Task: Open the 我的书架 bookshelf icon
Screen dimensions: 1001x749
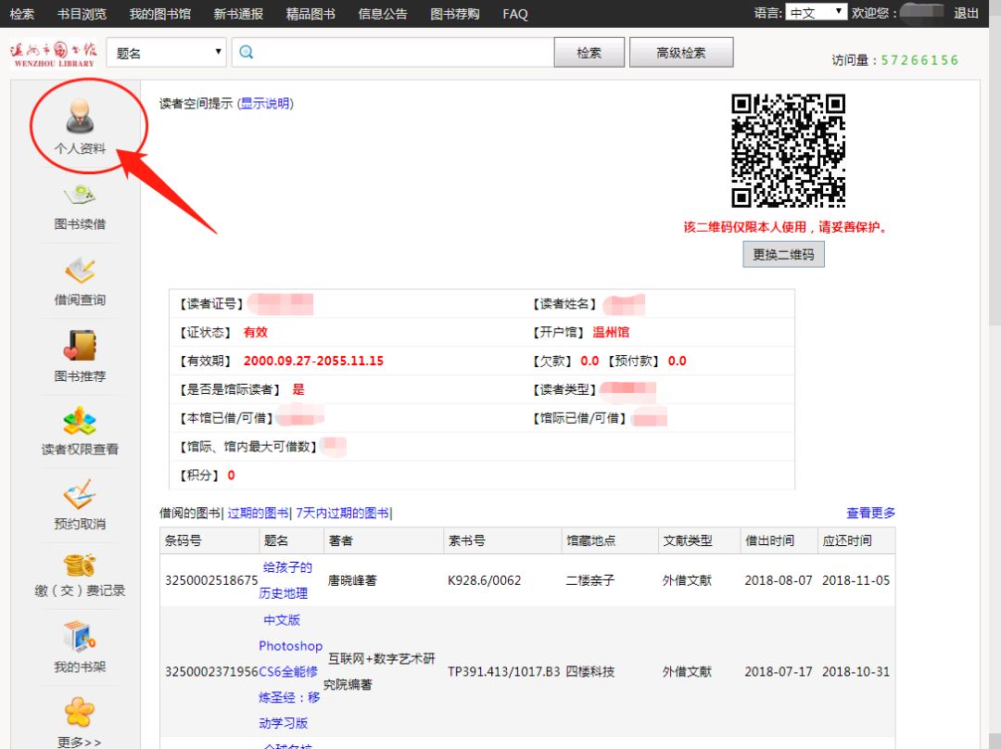Action: [x=80, y=638]
